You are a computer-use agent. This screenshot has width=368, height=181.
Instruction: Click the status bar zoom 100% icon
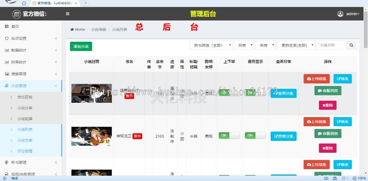(x=355, y=179)
